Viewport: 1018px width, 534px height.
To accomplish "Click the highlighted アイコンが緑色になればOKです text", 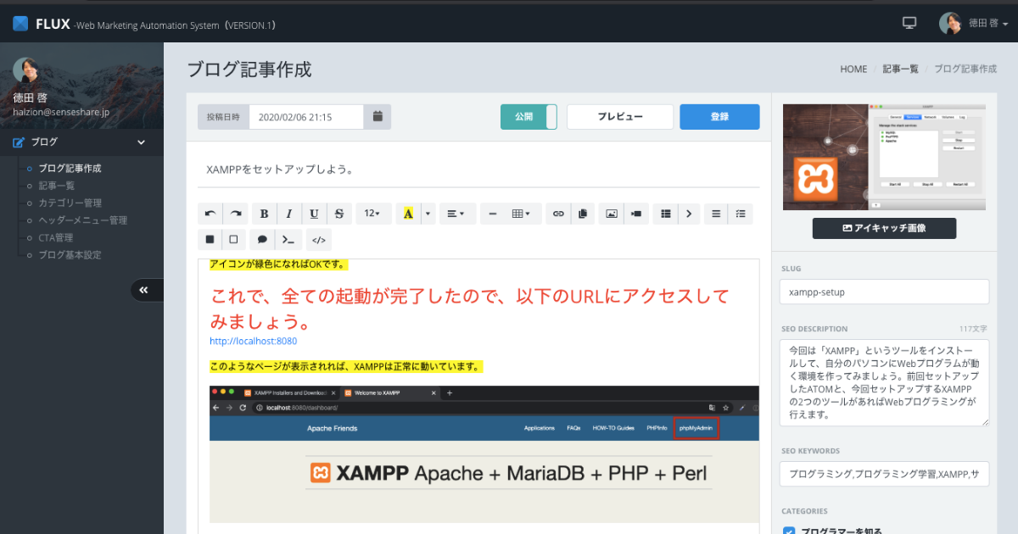I will pyautogui.click(x=279, y=264).
